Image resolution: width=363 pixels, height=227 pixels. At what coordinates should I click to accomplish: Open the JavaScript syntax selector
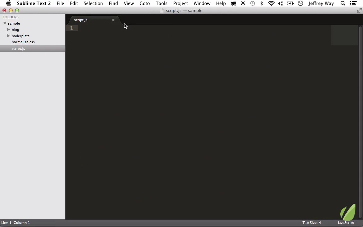346,223
